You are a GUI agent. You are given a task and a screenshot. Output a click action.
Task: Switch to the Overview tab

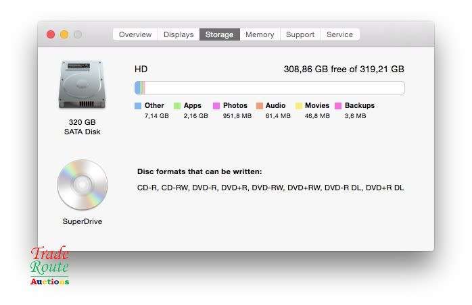point(135,34)
